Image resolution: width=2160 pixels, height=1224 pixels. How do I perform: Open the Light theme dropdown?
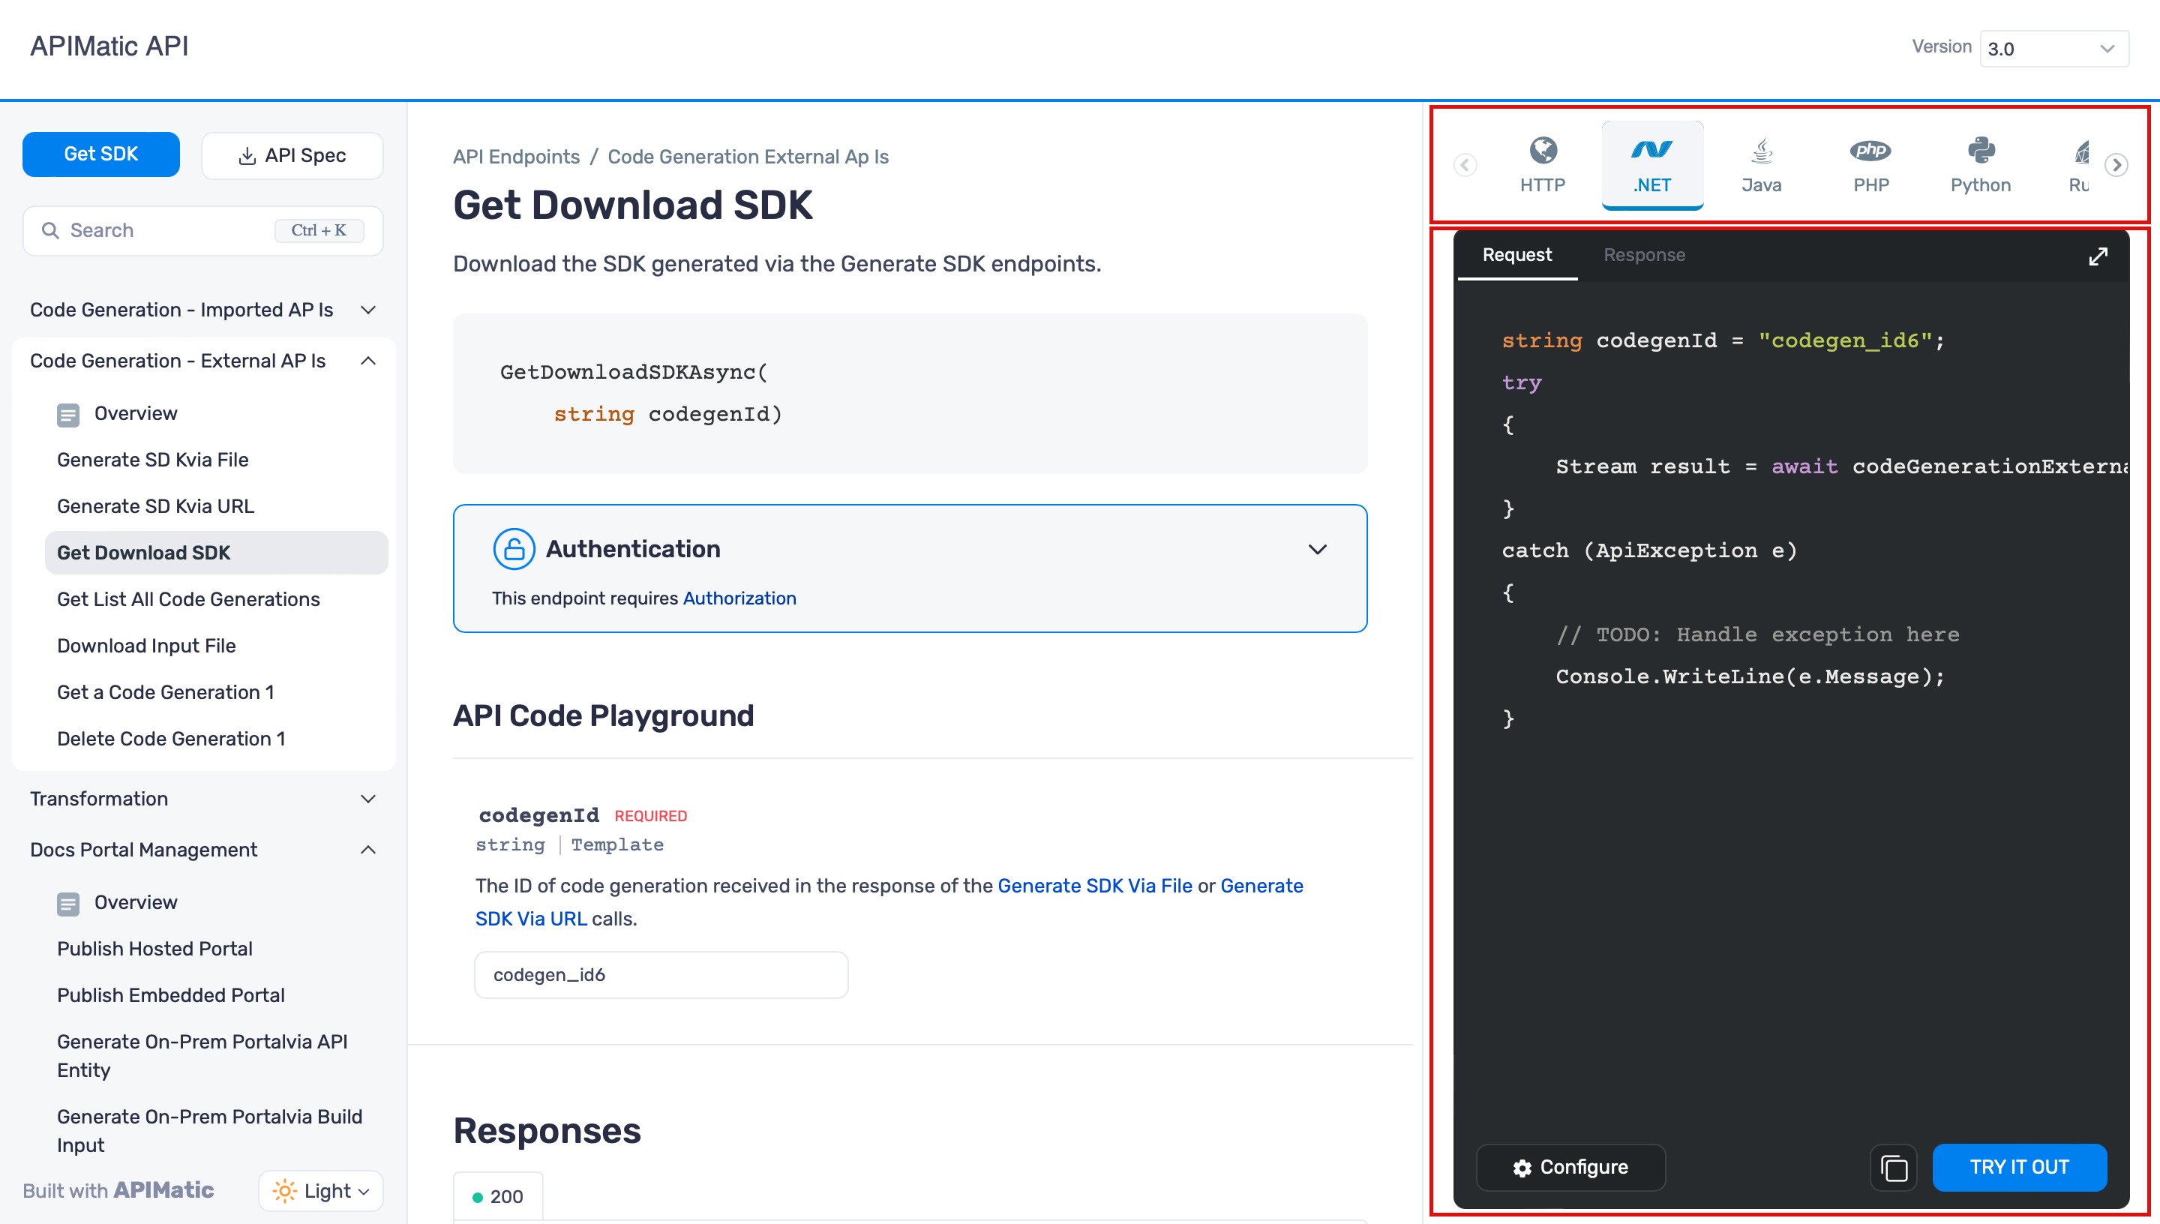pyautogui.click(x=321, y=1190)
